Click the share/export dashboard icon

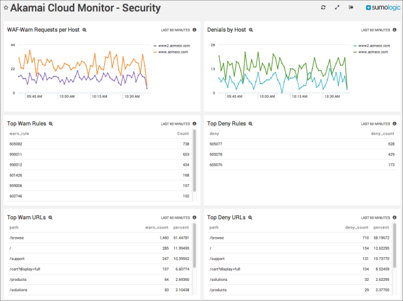(351, 7)
